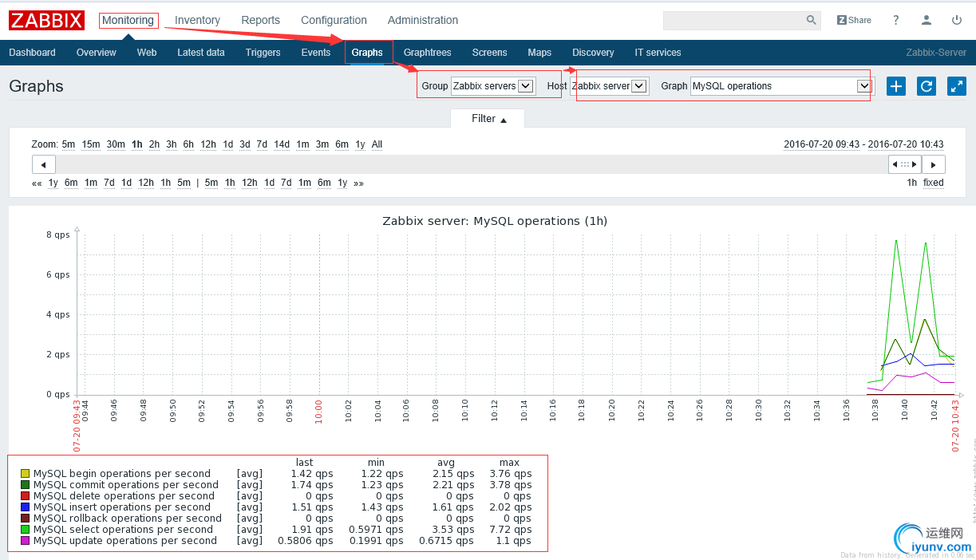This screenshot has width=976, height=560.
Task: Go to Screens submenu
Action: (x=489, y=53)
